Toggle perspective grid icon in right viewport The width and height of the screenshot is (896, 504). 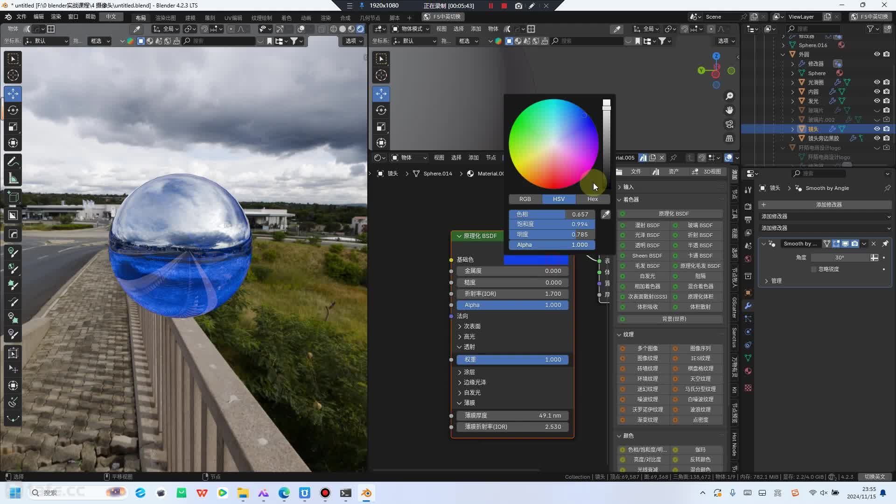[x=729, y=139]
